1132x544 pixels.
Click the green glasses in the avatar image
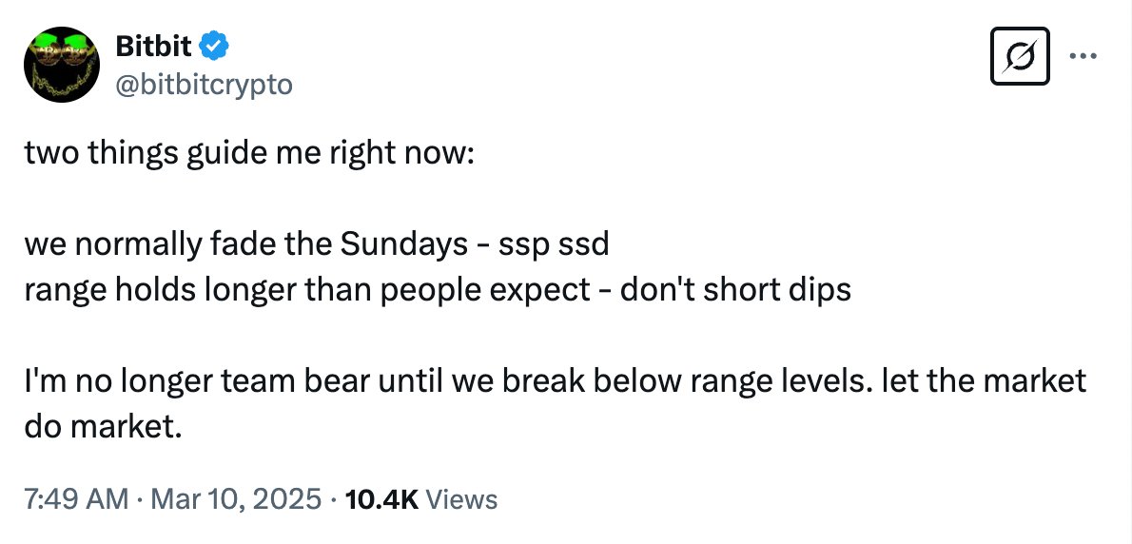tap(62, 49)
